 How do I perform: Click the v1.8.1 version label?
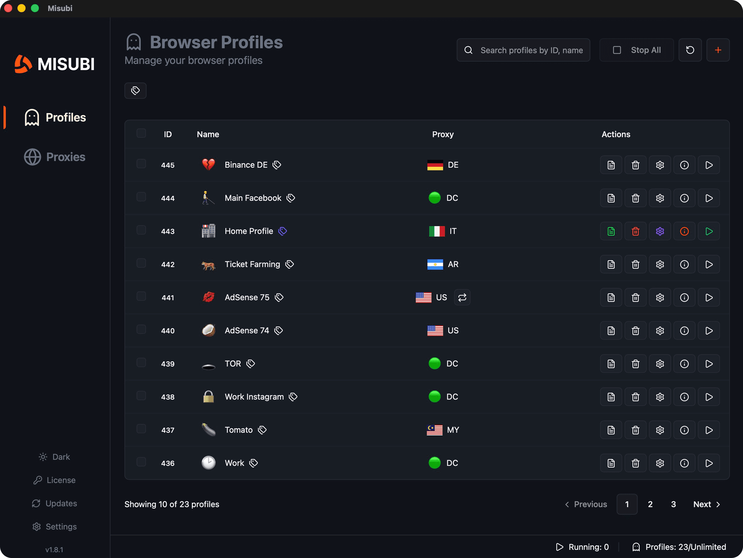coord(54,550)
